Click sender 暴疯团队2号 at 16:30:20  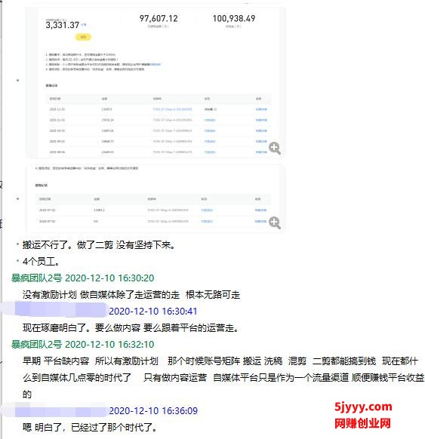coord(36,278)
